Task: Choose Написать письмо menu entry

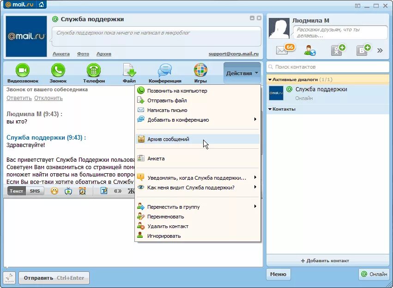Action: pos(198,110)
